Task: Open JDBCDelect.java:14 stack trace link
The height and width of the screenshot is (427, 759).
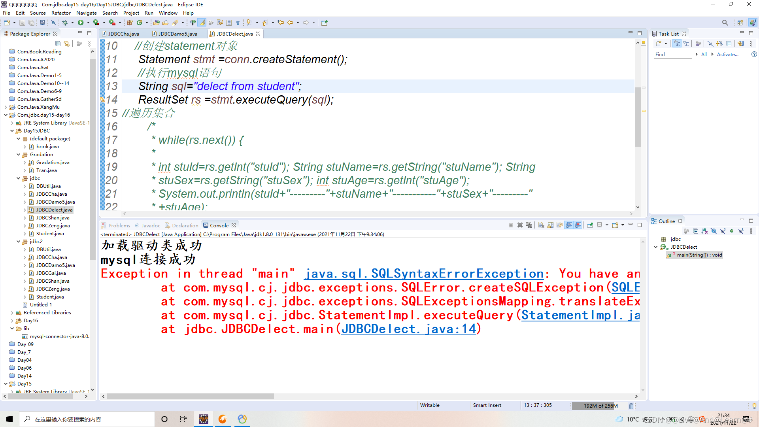Action: 409,329
